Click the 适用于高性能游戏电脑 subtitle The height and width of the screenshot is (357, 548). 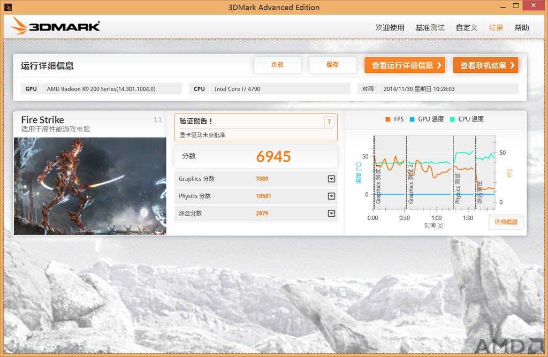coord(56,130)
